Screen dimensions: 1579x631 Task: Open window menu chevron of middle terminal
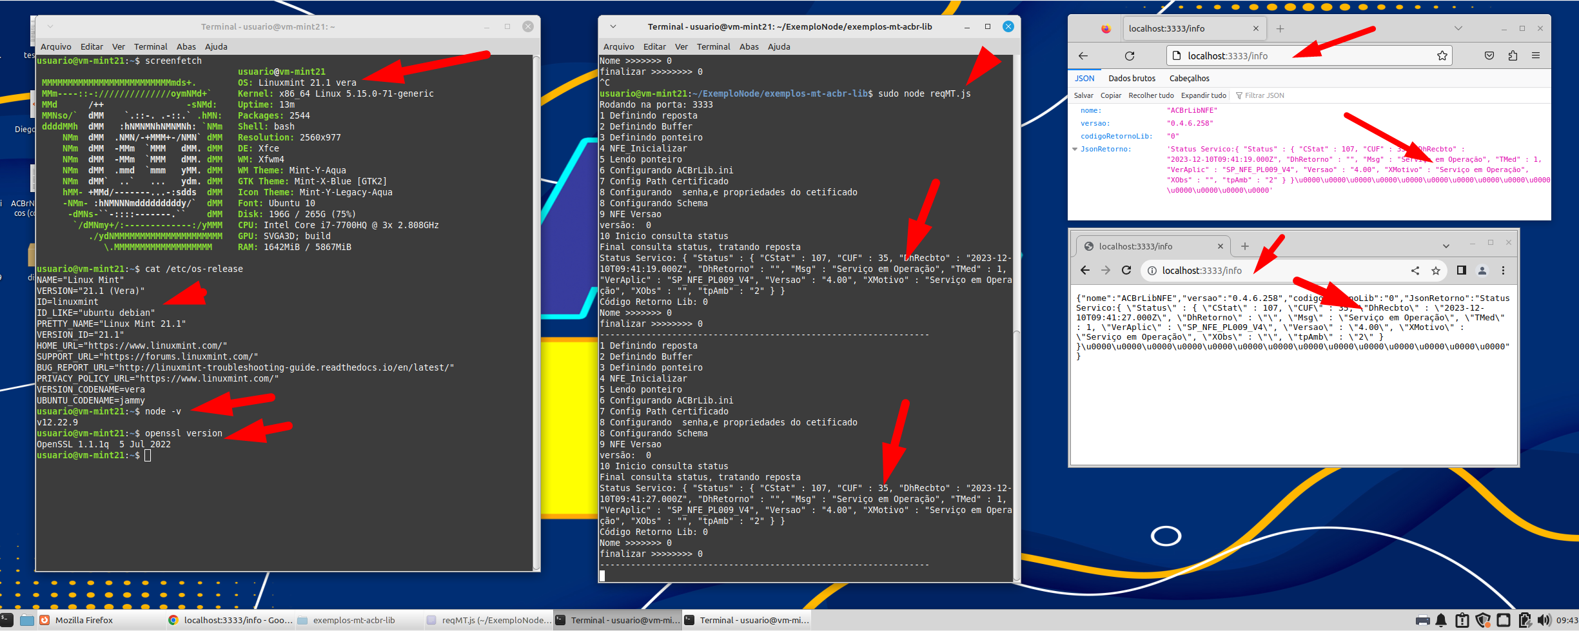tap(613, 26)
